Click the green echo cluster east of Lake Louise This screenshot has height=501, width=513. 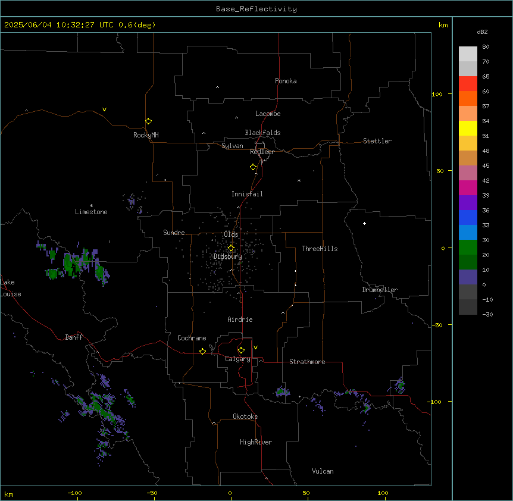[74, 264]
